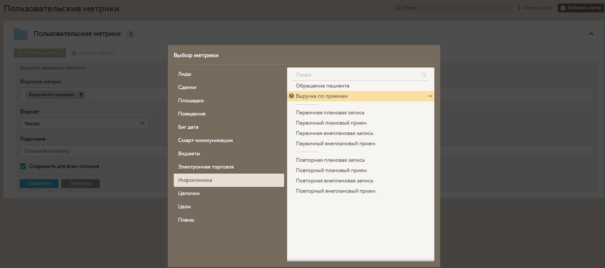Select the Планы category
Viewport: 605px width, 268px height.
[229, 220]
